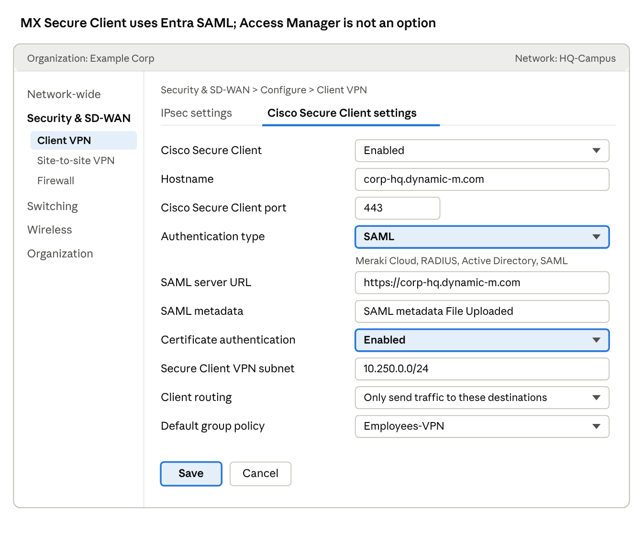Click the 'Certificate authentication' label
The width and height of the screenshot is (643, 534).
click(x=228, y=340)
